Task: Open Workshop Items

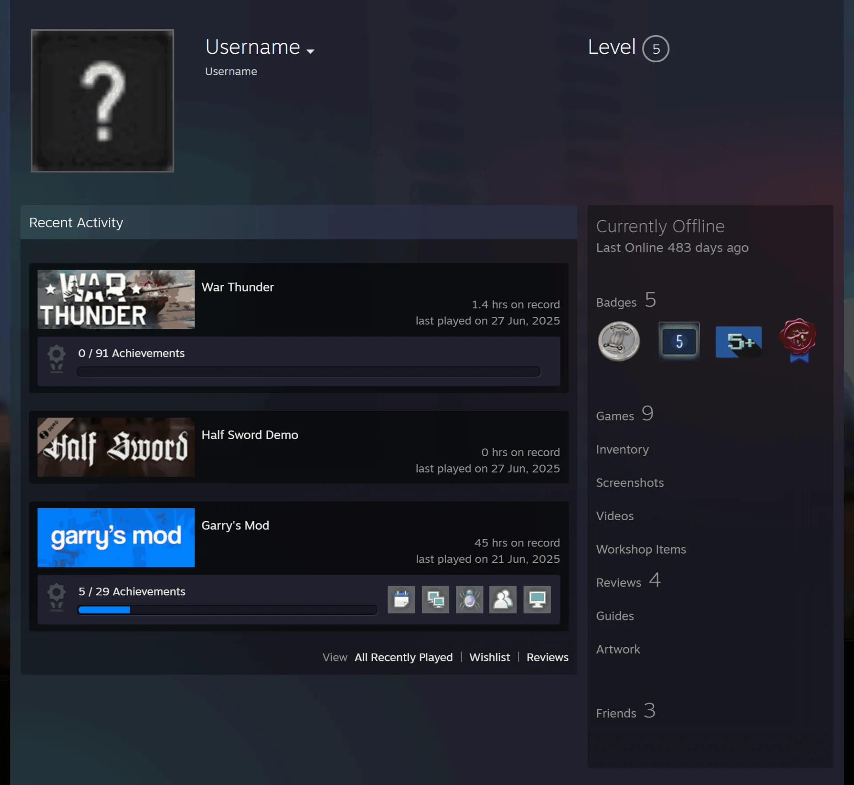Action: [x=641, y=550]
